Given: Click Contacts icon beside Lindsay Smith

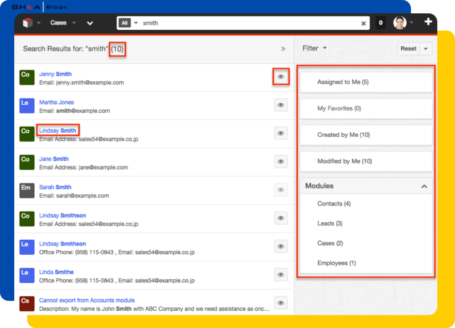Looking at the screenshot, I should pos(27,134).
